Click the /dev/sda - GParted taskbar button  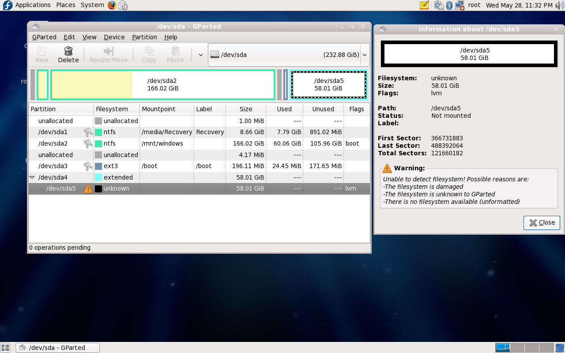point(57,348)
